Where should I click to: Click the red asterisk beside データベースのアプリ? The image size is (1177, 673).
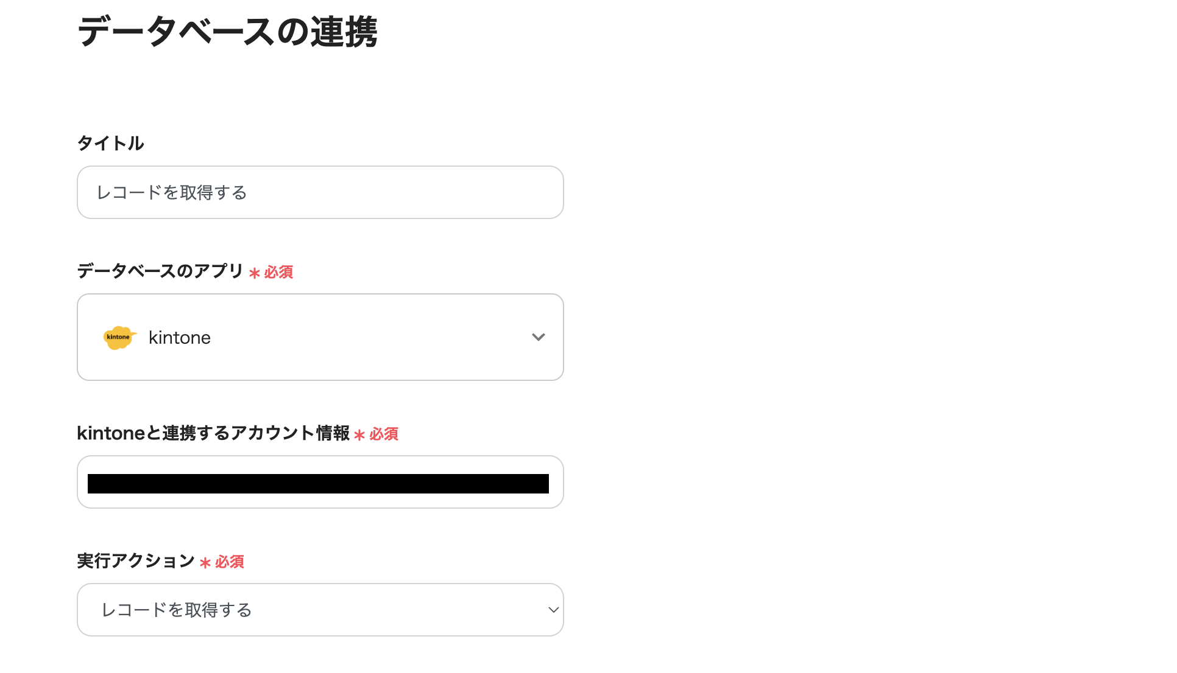pos(256,272)
